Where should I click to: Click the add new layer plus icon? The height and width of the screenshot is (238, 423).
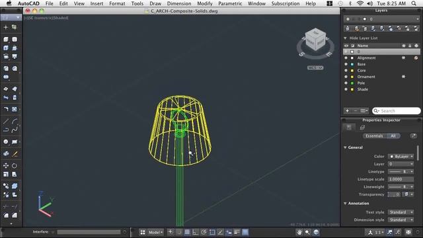pos(347,110)
